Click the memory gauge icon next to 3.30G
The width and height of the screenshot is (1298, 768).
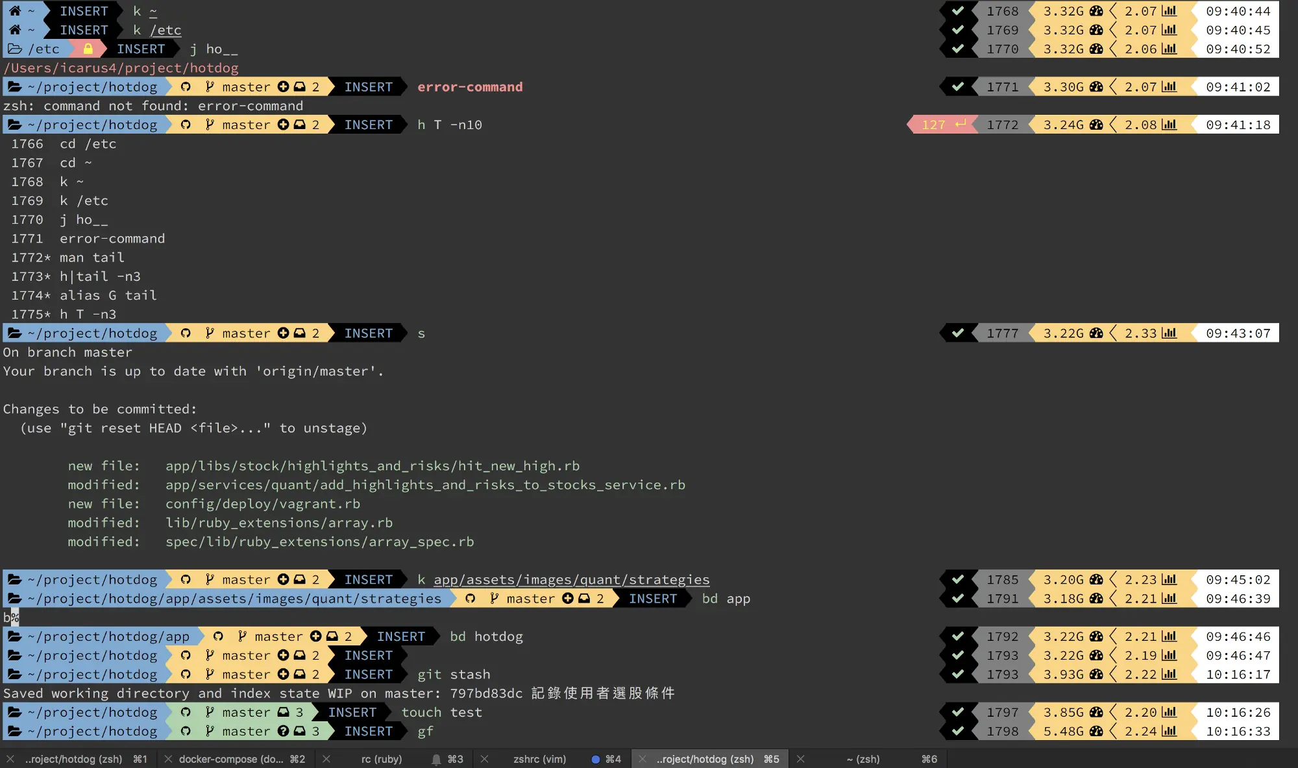(x=1096, y=86)
